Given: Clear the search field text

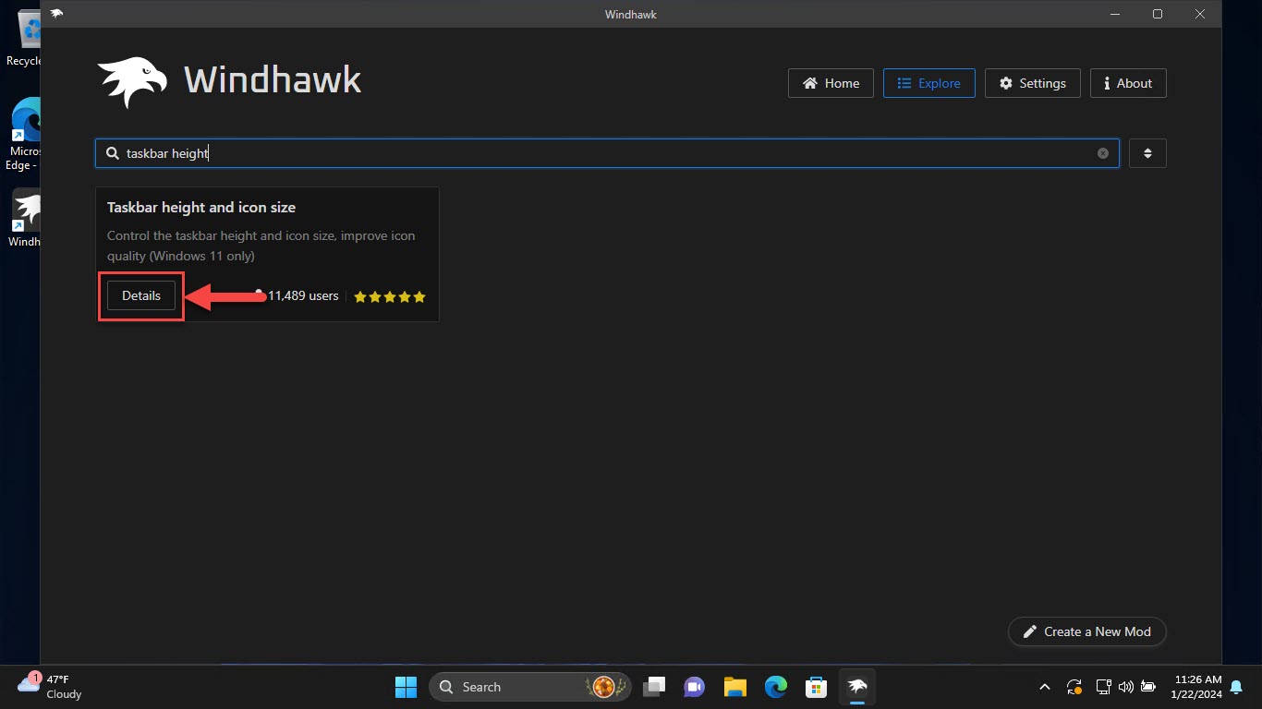Looking at the screenshot, I should (1102, 153).
